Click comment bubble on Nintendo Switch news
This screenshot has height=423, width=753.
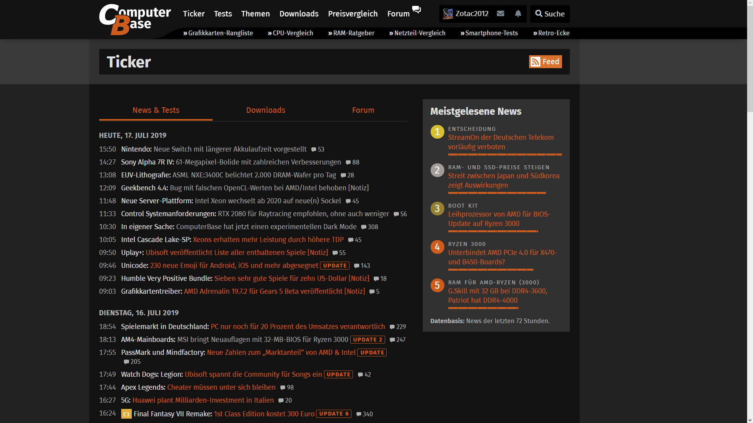(314, 150)
